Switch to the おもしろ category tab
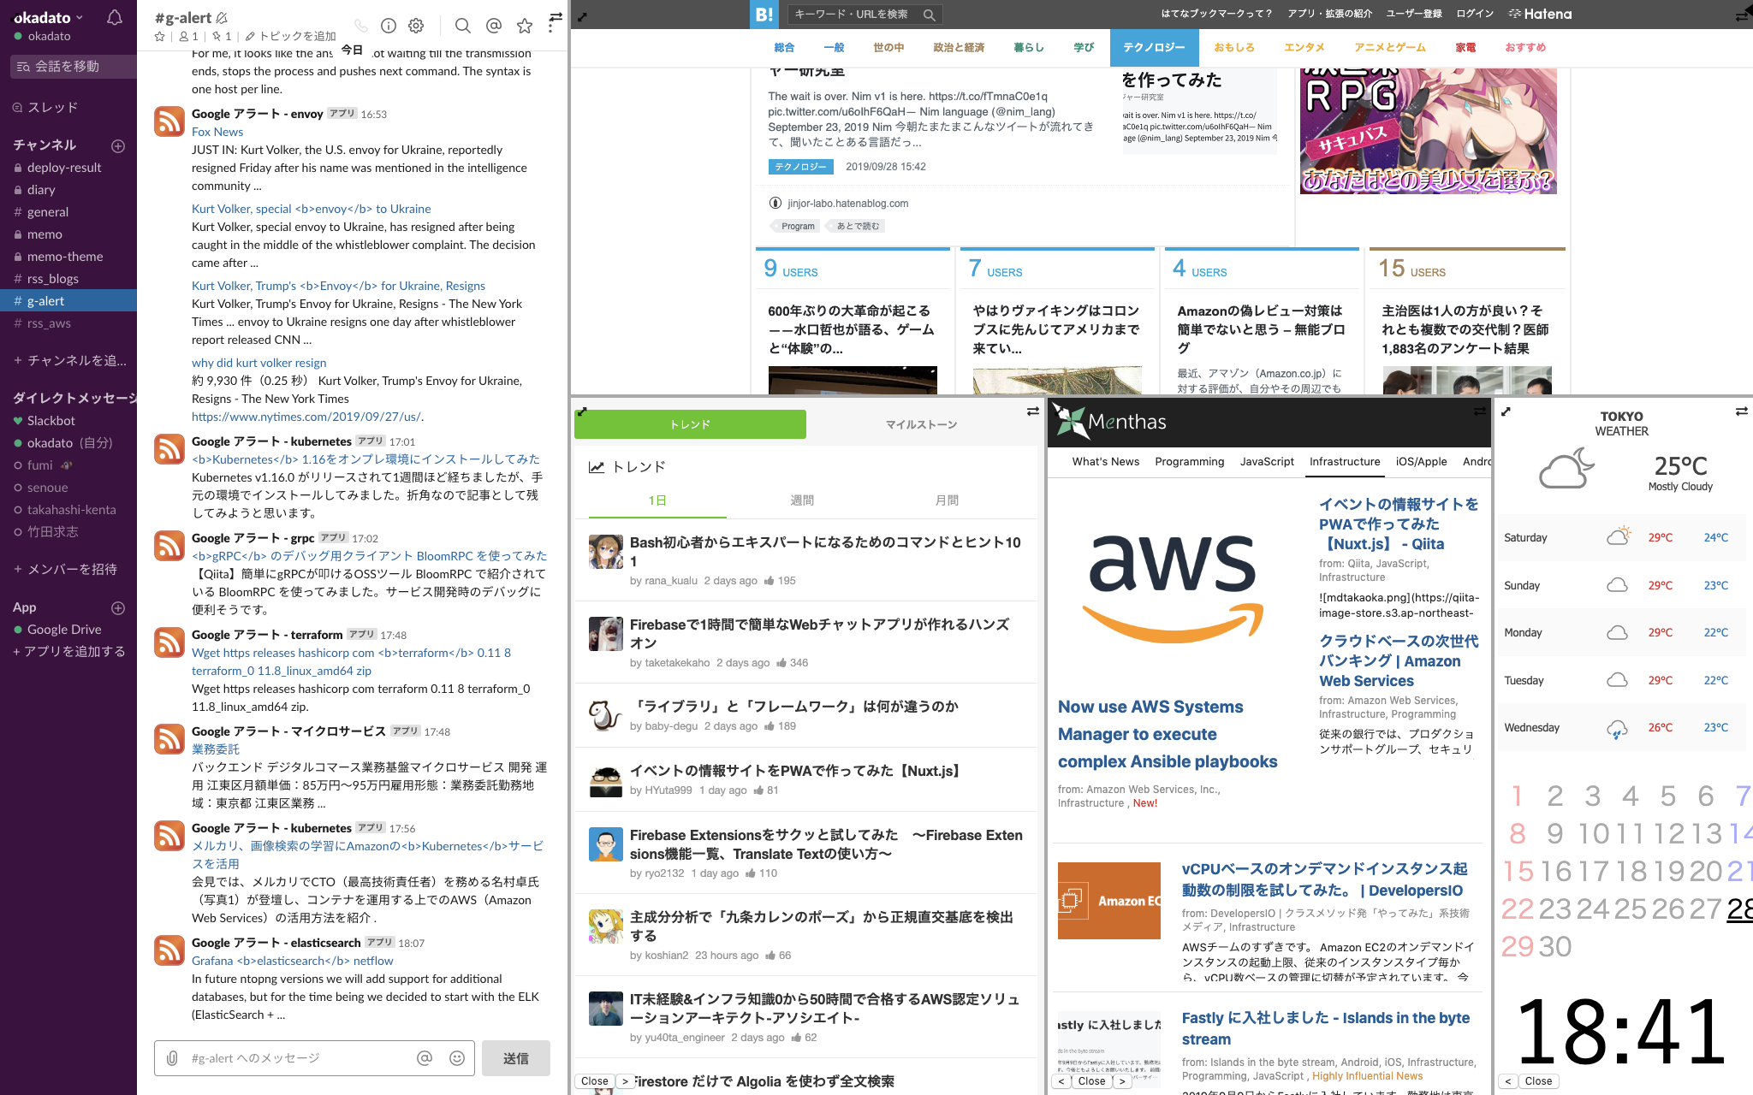Image resolution: width=1753 pixels, height=1095 pixels. 1235,48
